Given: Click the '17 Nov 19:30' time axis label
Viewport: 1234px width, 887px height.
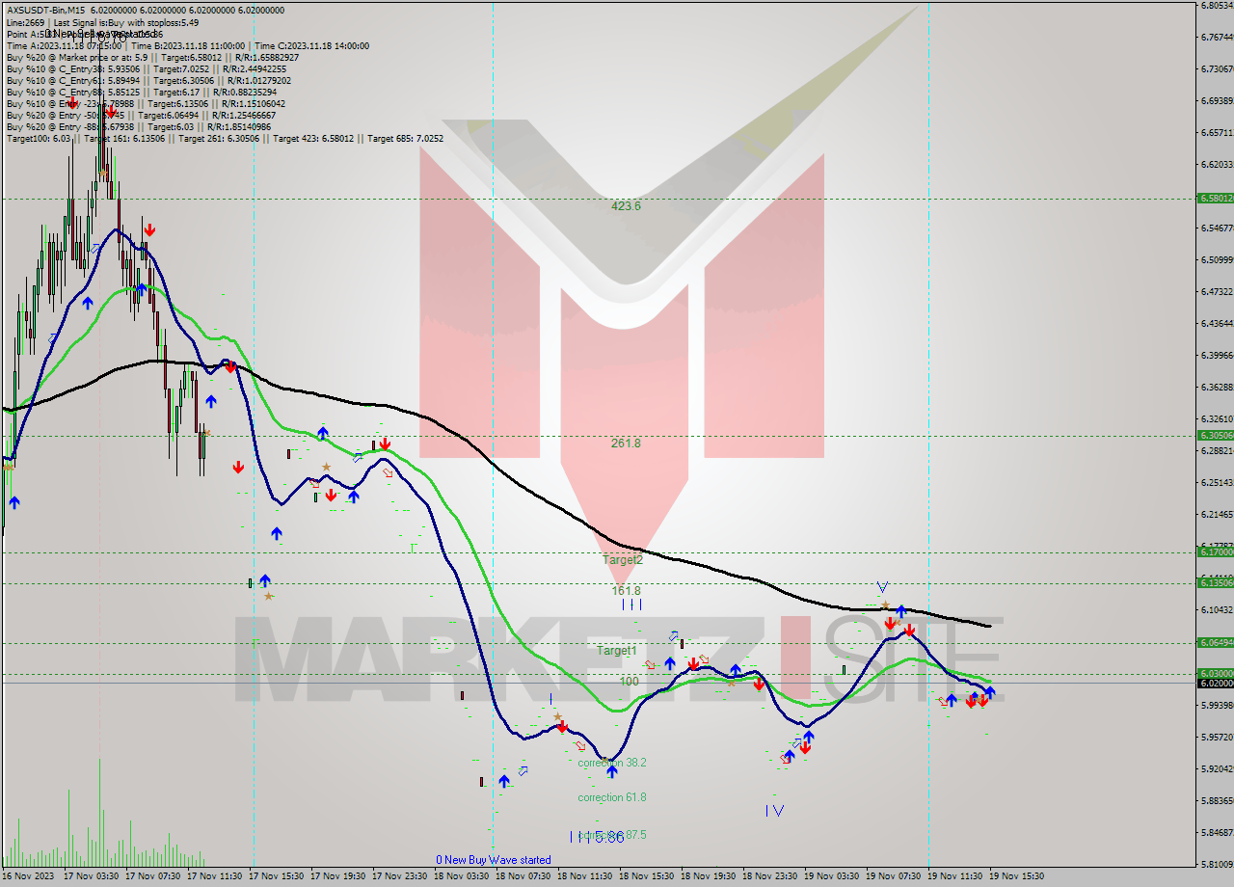Looking at the screenshot, I should pos(337,876).
